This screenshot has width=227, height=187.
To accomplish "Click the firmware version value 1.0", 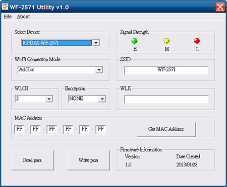I will (128, 165).
